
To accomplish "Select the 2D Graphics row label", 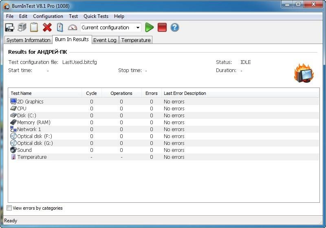I will pyautogui.click(x=30, y=101).
